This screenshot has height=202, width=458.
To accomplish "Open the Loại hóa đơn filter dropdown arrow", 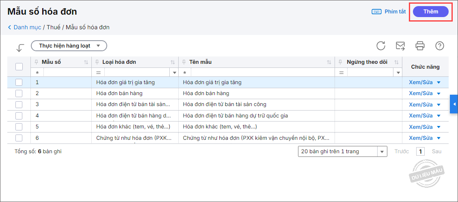I will 175,72.
